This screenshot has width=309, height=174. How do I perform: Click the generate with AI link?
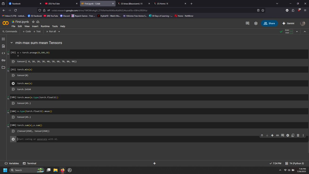42,139
